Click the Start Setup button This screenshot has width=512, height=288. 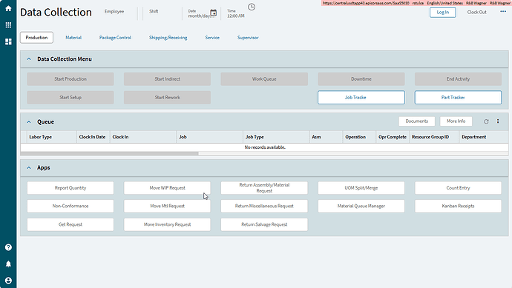pyautogui.click(x=70, y=98)
